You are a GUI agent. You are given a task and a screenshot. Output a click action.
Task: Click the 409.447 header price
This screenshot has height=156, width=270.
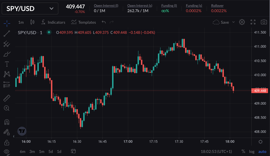click(x=75, y=6)
